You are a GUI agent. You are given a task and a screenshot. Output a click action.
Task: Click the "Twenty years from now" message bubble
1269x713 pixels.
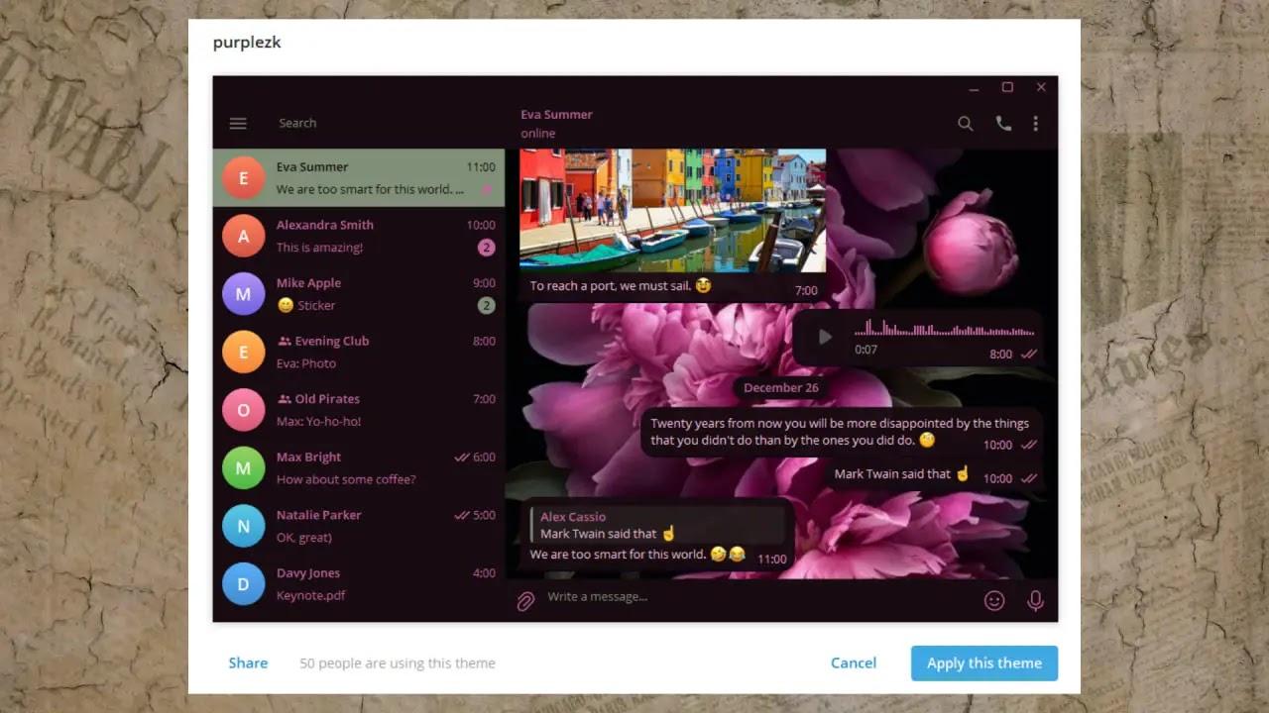[842, 432]
